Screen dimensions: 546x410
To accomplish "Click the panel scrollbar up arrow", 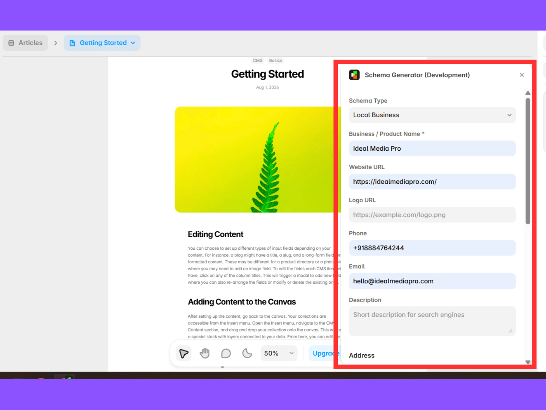I will pyautogui.click(x=528, y=93).
